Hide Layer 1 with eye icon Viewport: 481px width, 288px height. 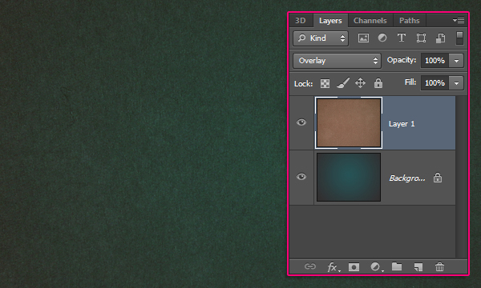point(301,122)
